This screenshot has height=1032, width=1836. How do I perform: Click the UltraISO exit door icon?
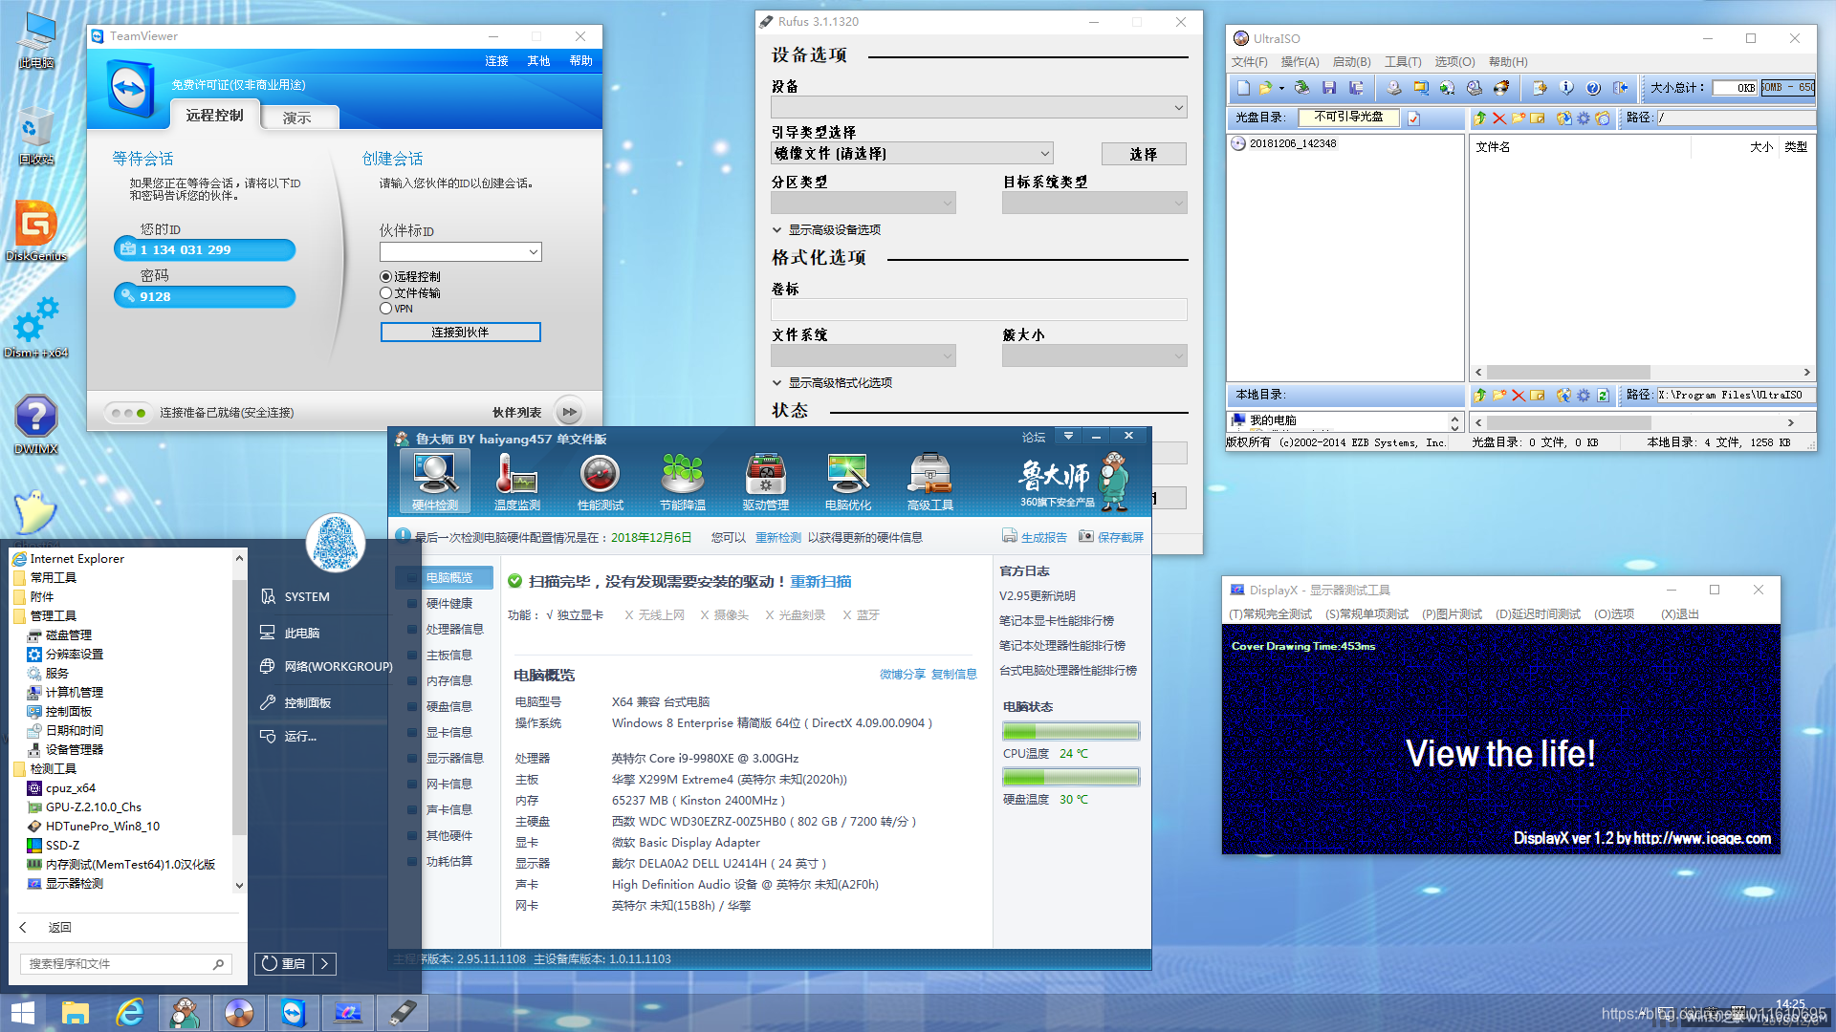coord(1620,88)
